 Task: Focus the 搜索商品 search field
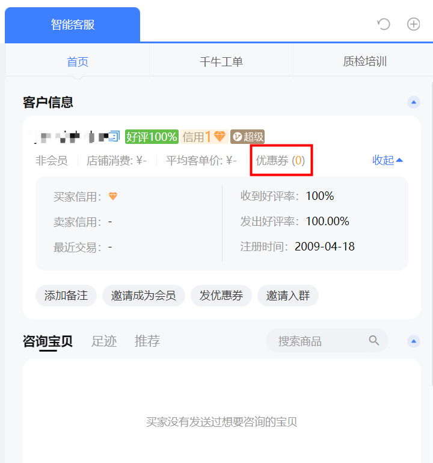coord(327,341)
